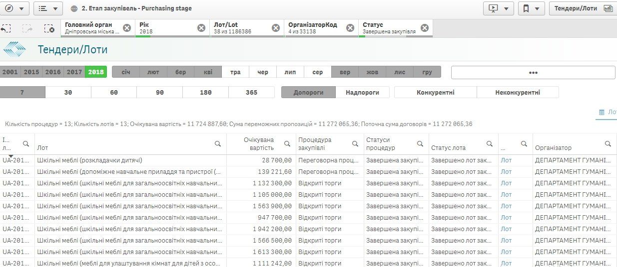The height and width of the screenshot is (267, 617).
Task: Clear the Рік 2018 selection
Action: (x=201, y=28)
